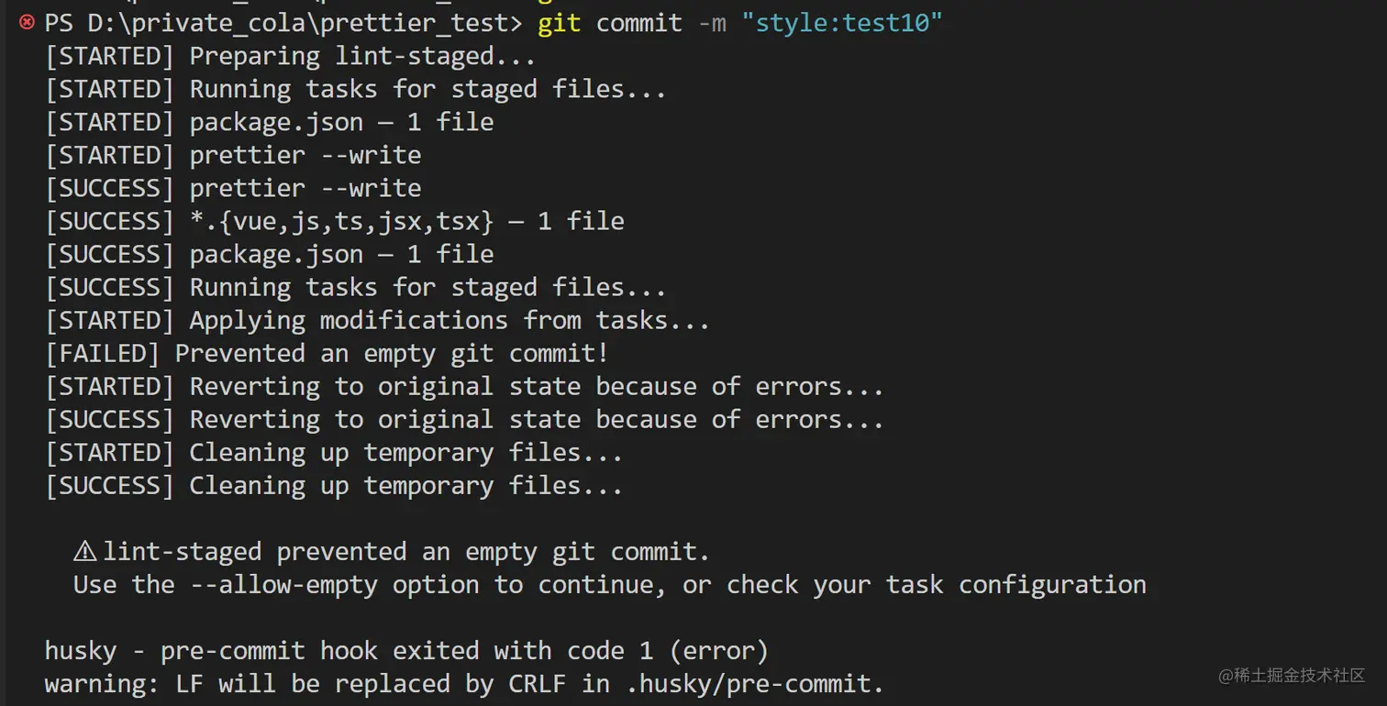Click the PS D:\private_cola\prettier_test prompt path
The width and height of the screenshot is (1387, 706).
(x=283, y=23)
